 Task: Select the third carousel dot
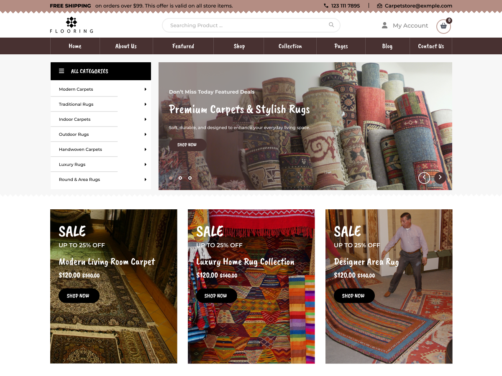190,178
